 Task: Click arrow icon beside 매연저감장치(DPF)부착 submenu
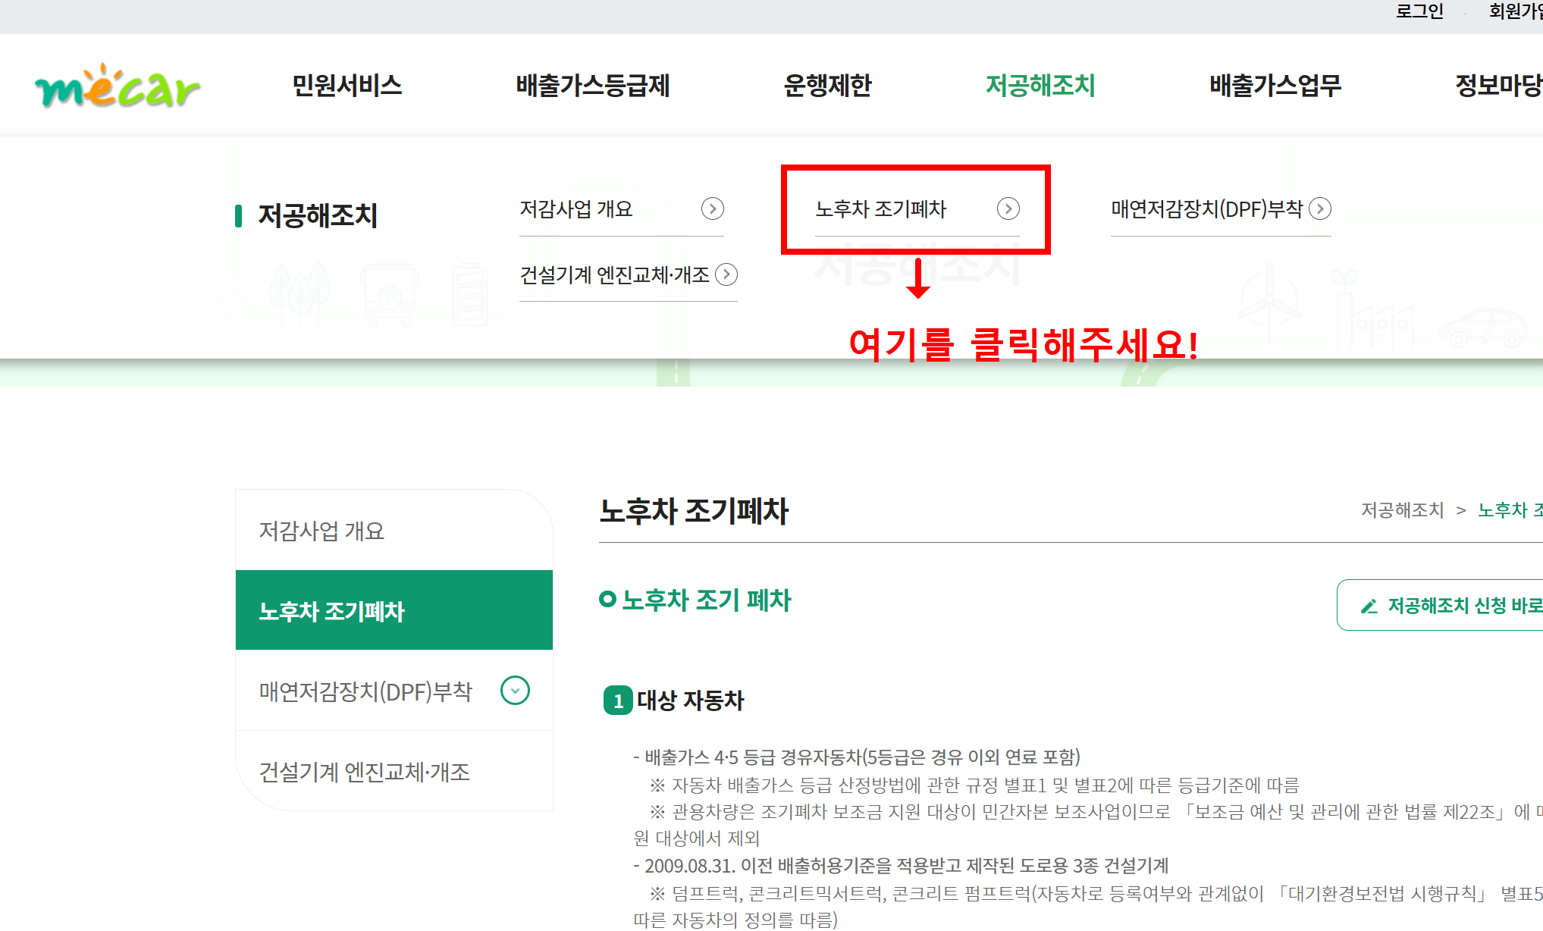coord(1320,208)
